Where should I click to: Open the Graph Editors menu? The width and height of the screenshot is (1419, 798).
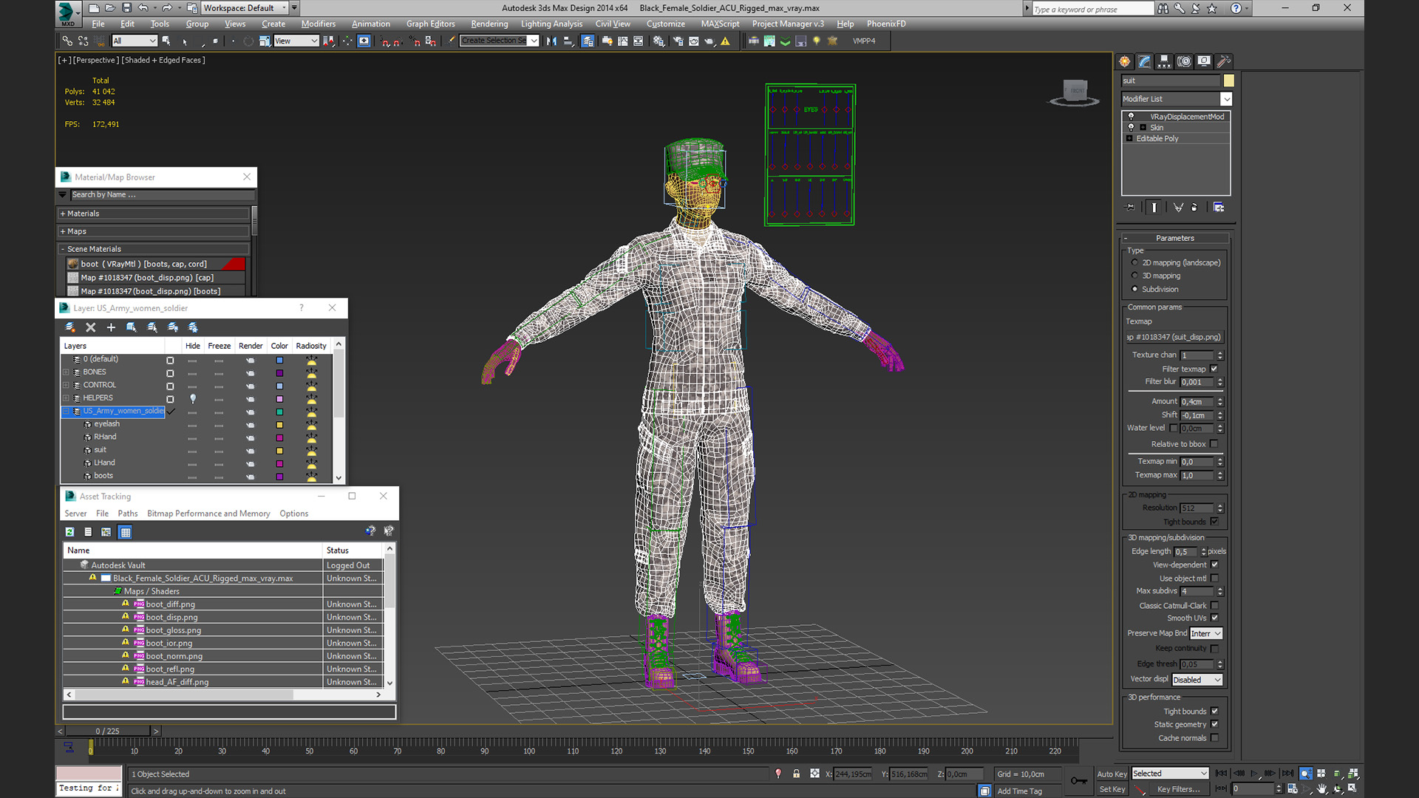coord(431,24)
